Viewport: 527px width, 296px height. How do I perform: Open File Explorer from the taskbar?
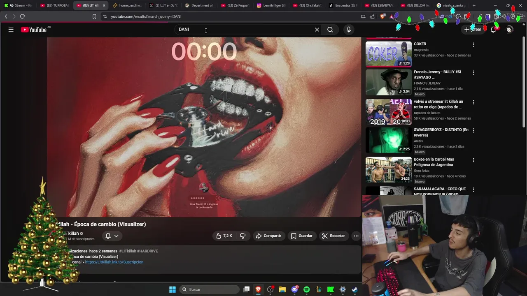coord(282,289)
